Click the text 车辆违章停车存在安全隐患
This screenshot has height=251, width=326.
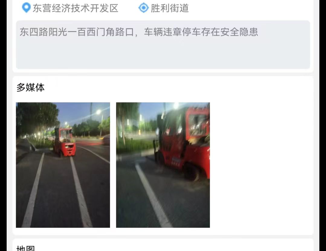click(x=201, y=32)
